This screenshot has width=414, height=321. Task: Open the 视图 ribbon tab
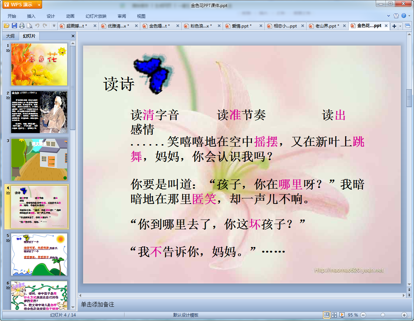[141, 16]
